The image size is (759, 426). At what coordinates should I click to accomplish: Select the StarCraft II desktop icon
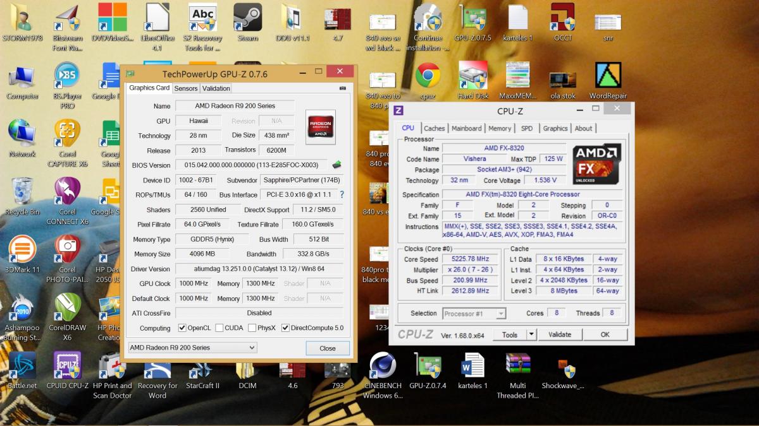click(x=202, y=370)
